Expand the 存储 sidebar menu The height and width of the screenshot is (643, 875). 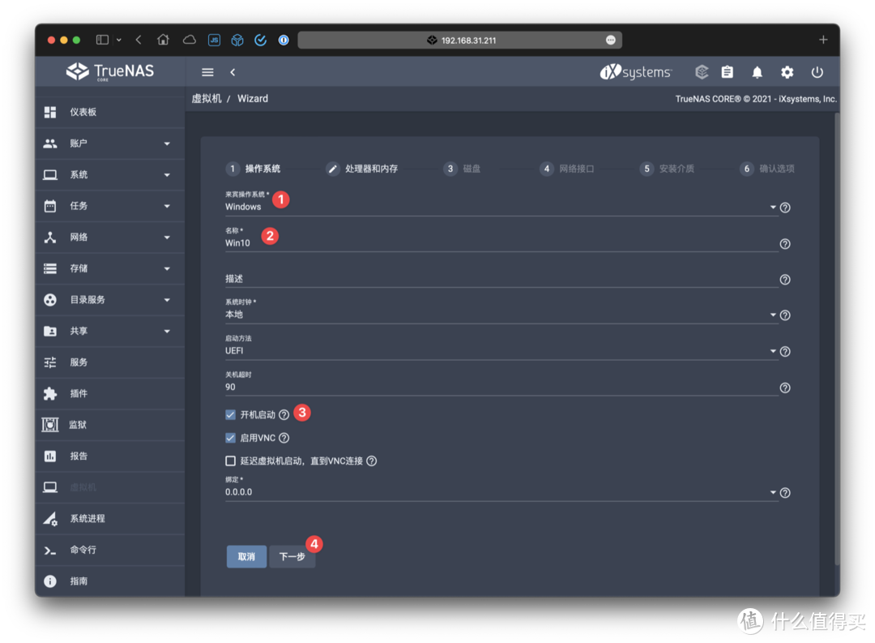[x=110, y=268]
